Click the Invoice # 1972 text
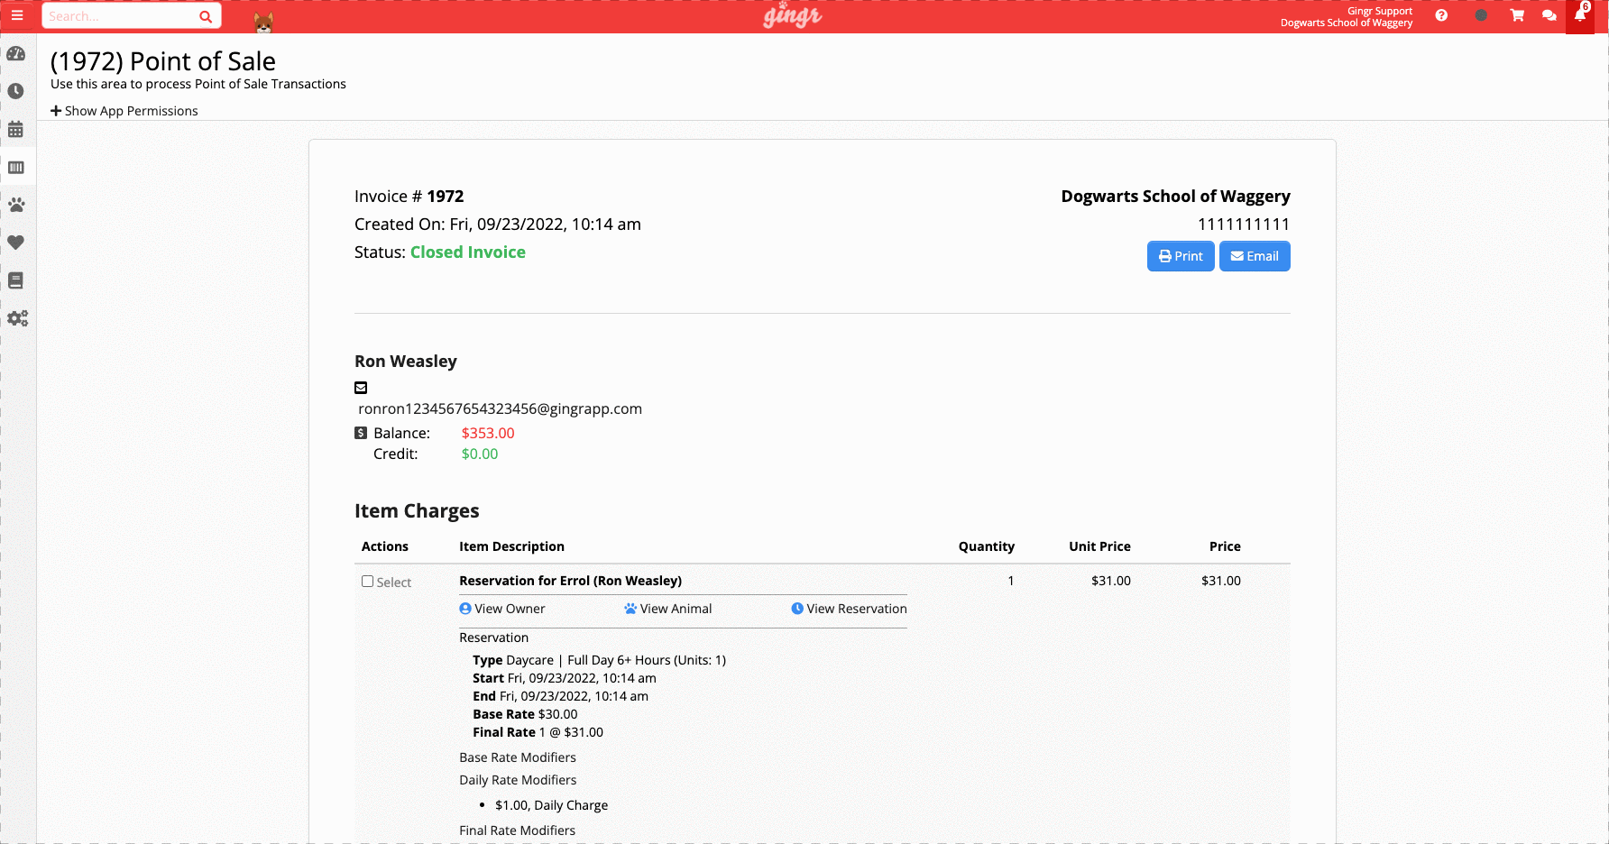The width and height of the screenshot is (1609, 844). 409,197
